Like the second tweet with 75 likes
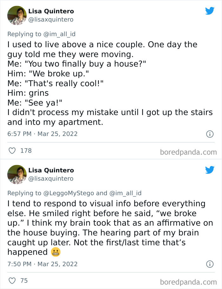 click(x=12, y=280)
